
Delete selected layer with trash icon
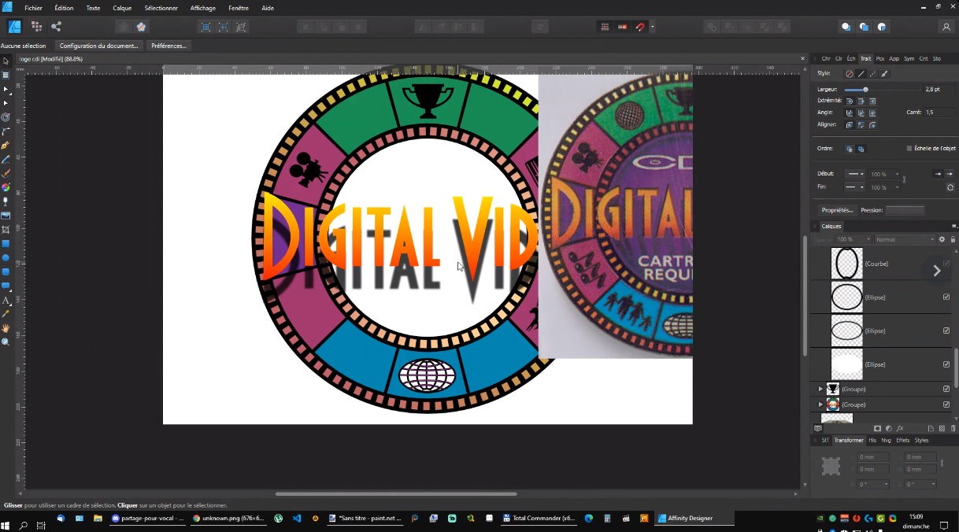(953, 428)
